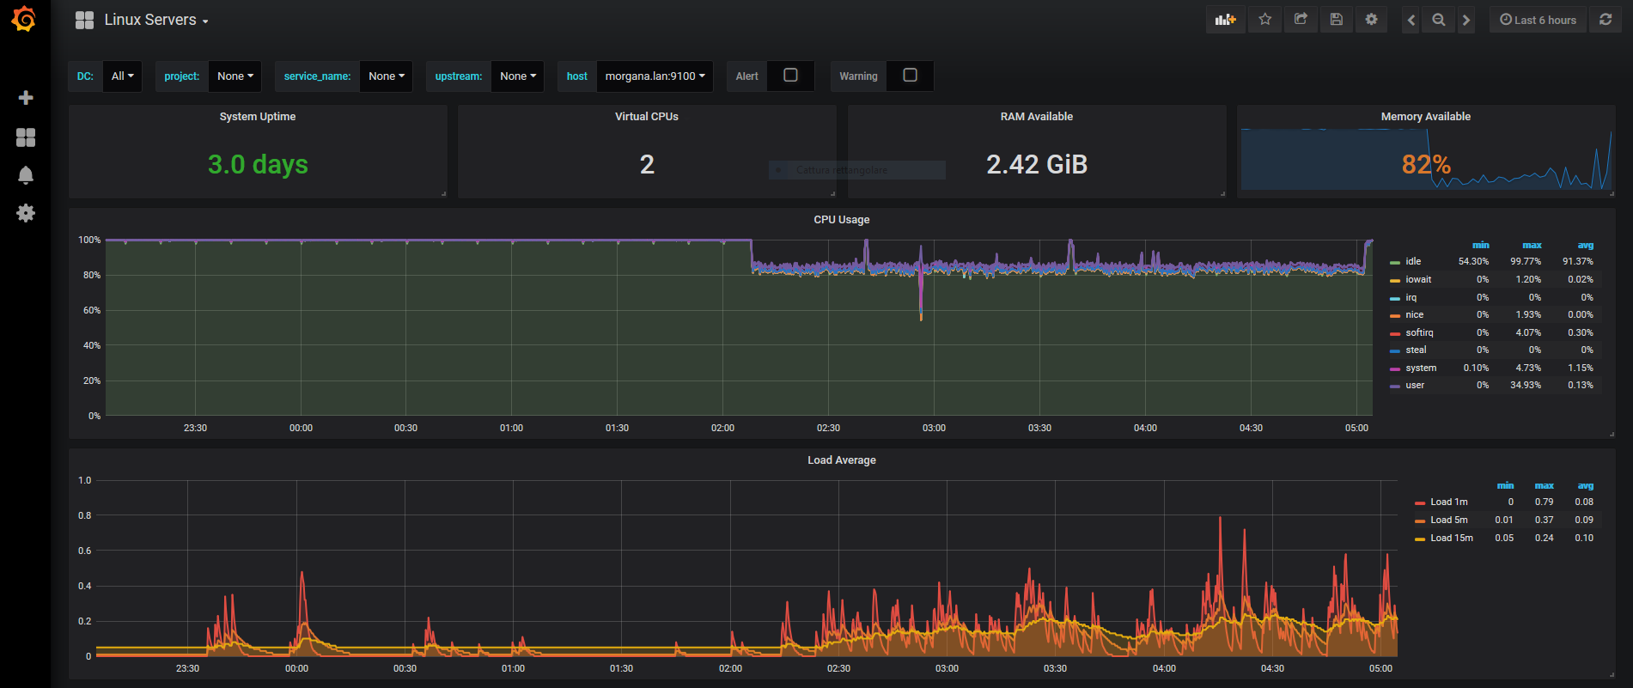The image size is (1633, 688).
Task: Sort Load Average legend by avg
Action: 1586,485
